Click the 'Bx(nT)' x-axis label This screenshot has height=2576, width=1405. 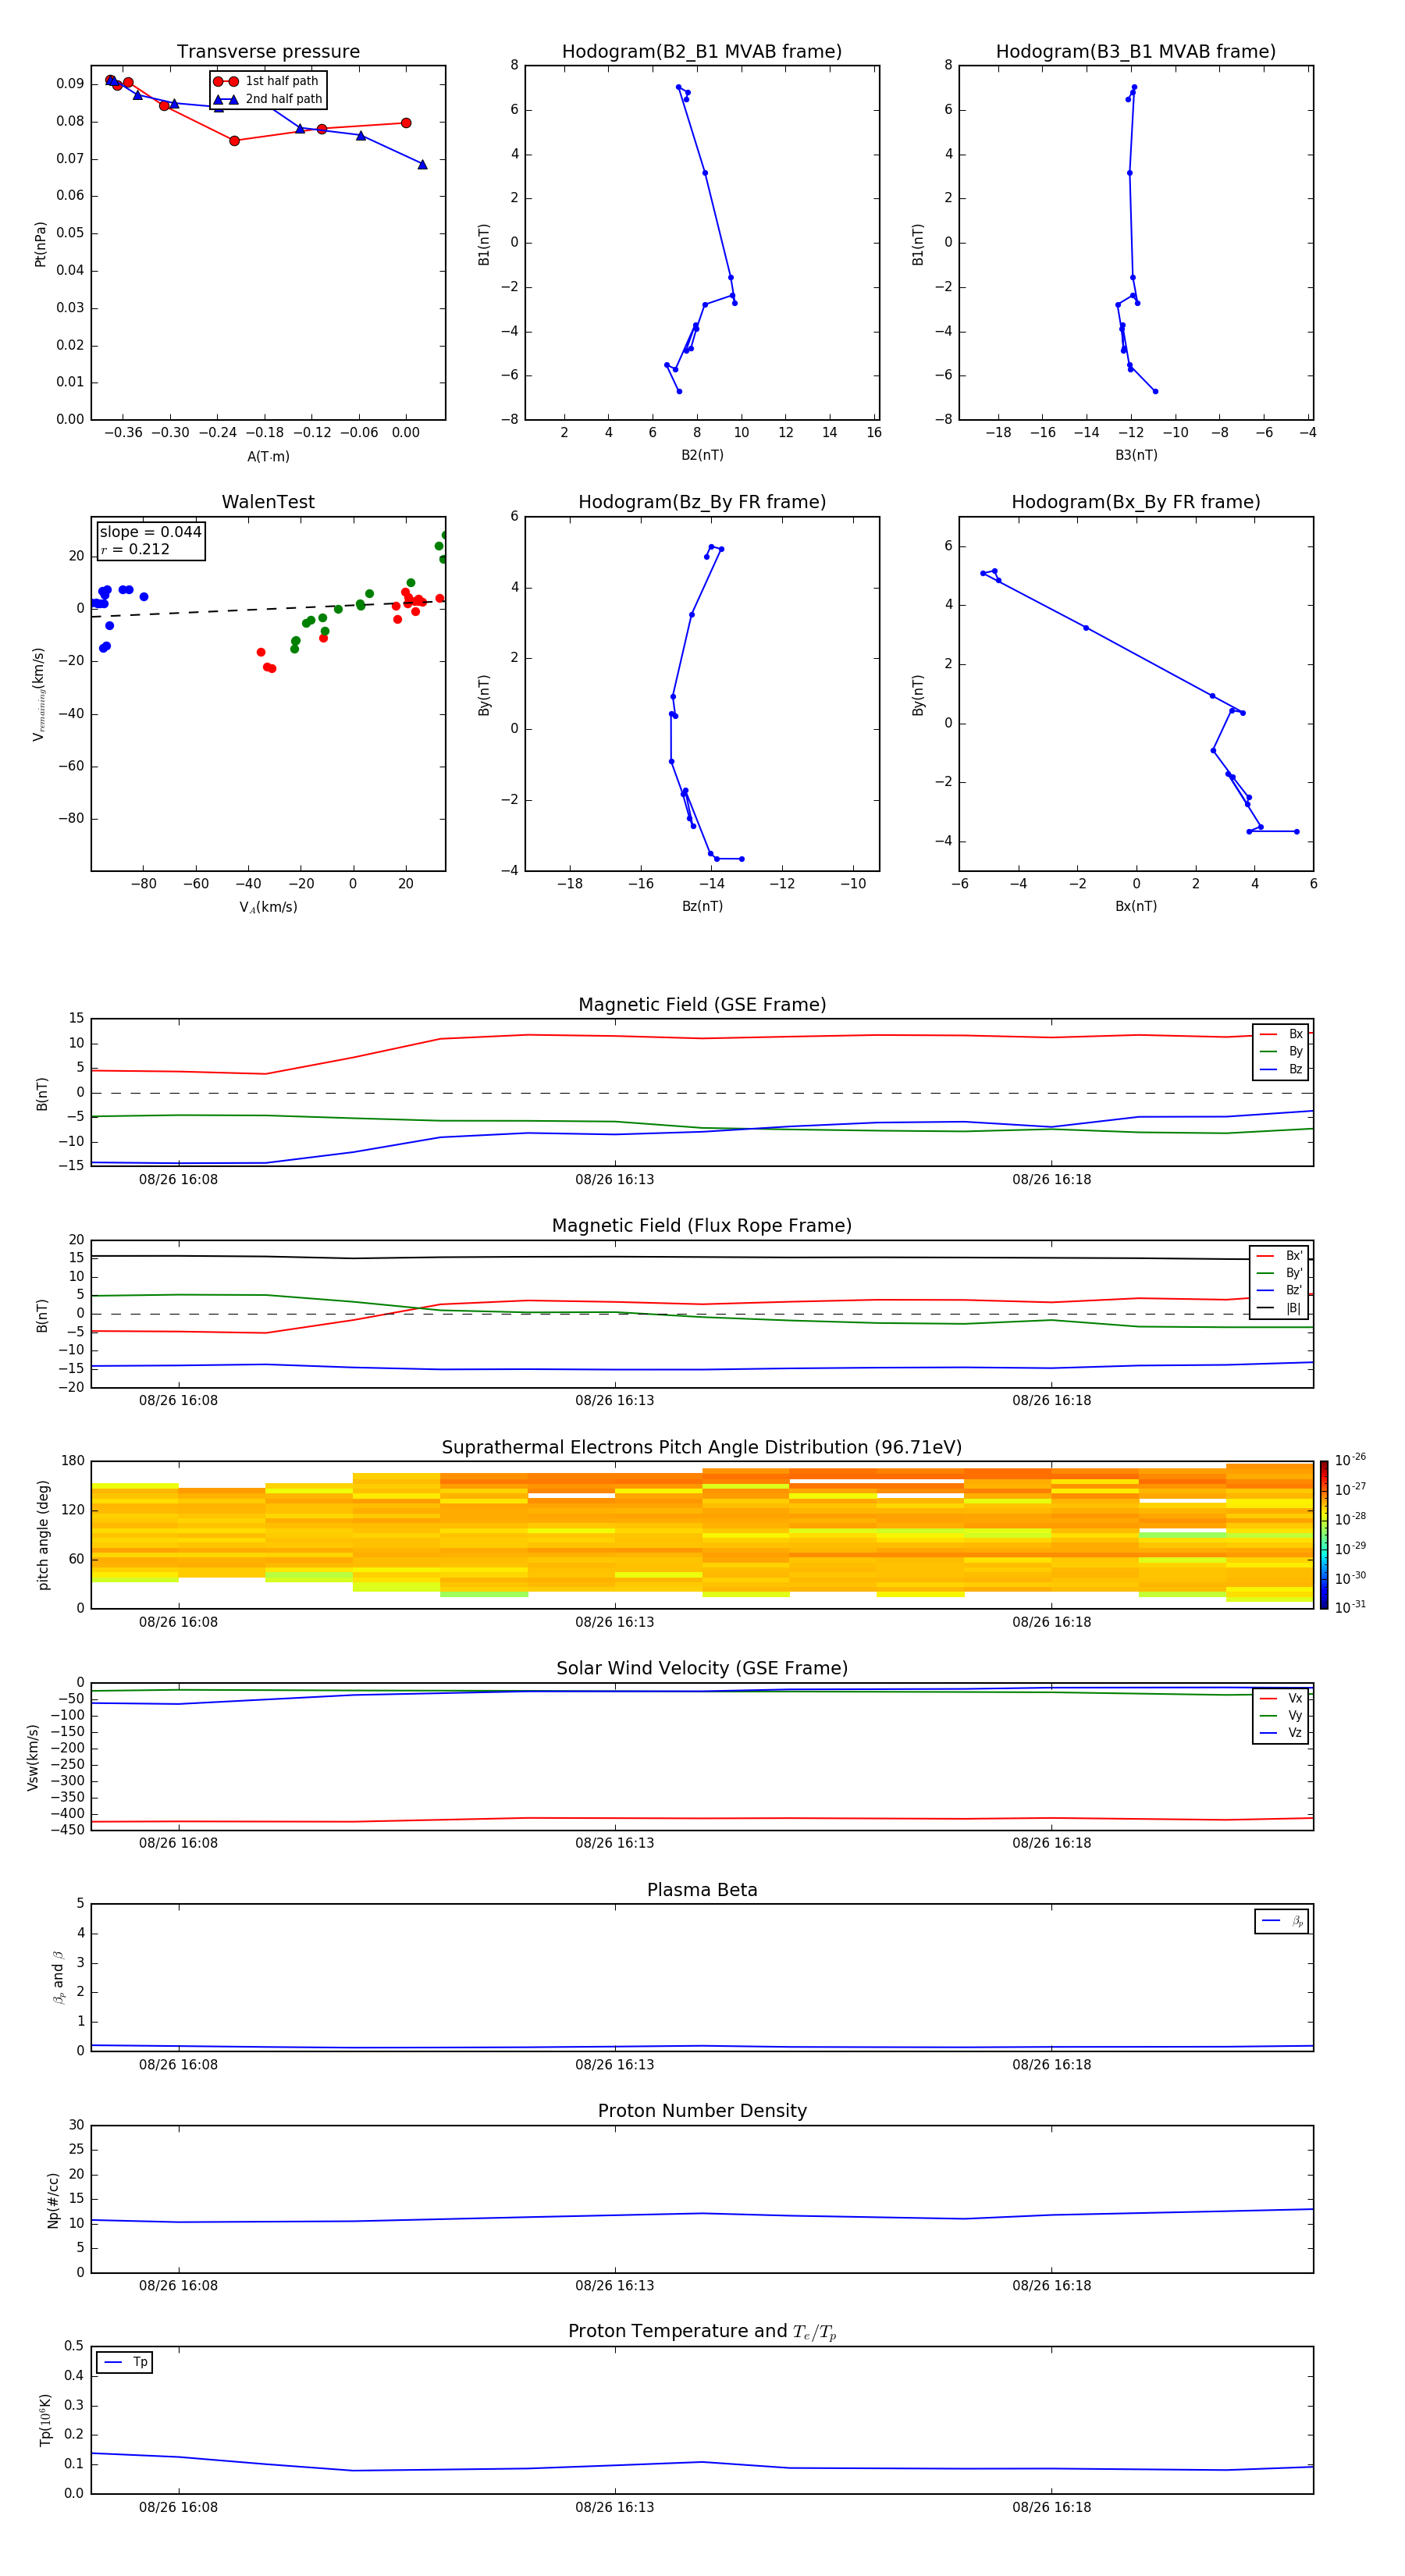(x=1136, y=906)
